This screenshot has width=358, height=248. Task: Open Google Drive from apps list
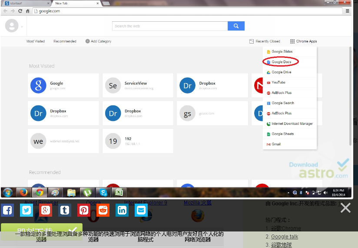click(290, 72)
